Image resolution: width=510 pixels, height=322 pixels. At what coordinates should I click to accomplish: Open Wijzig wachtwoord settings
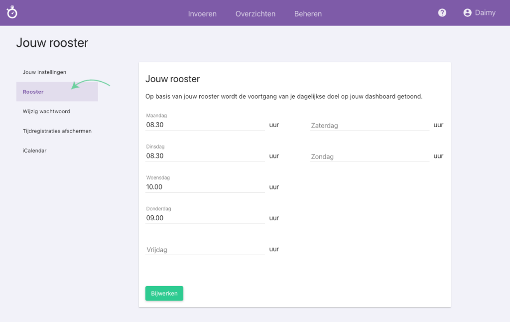[x=46, y=111]
